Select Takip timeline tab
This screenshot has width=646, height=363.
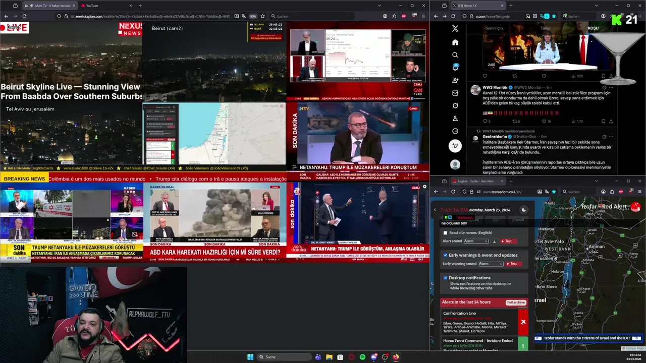(545, 28)
